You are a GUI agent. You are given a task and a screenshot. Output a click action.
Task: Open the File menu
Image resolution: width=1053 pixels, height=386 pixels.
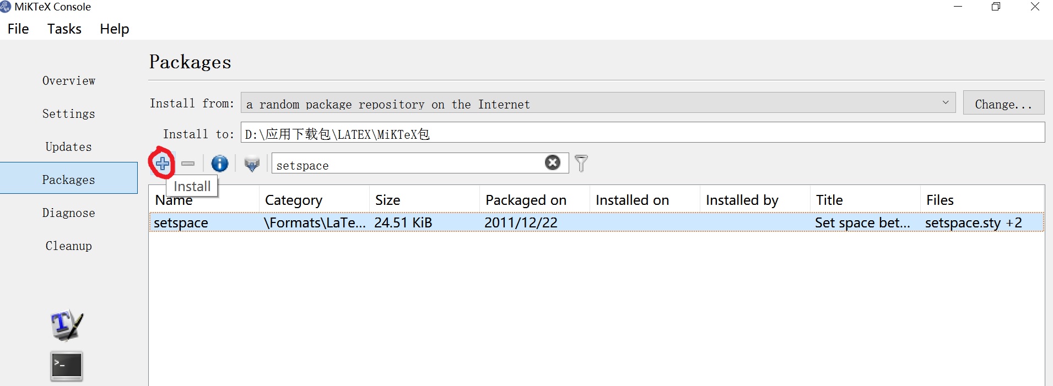pos(18,29)
